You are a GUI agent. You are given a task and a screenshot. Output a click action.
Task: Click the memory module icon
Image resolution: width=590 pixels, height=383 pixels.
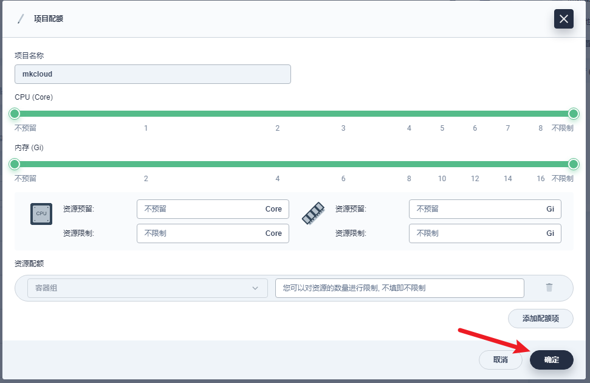[313, 214]
